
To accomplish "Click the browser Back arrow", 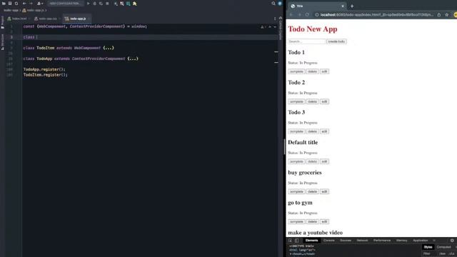I will click(291, 14).
